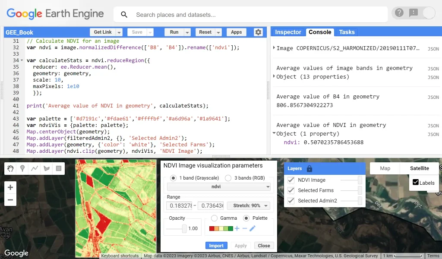Adjust the Opacity slider handle

(x=184, y=228)
